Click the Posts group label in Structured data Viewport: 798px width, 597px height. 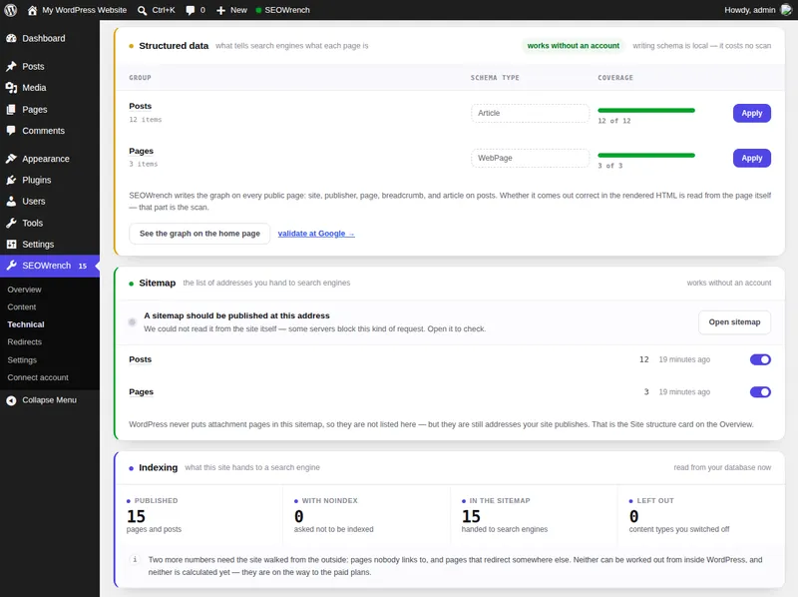click(x=141, y=106)
